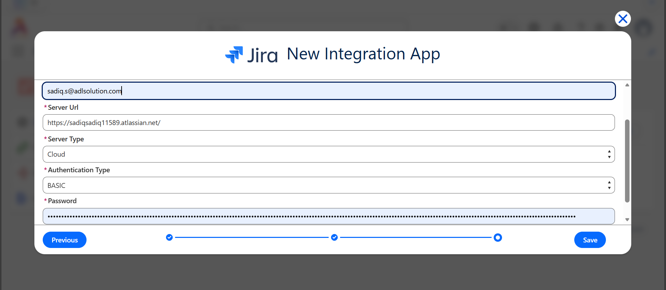
Task: Close the dialog with the X icon
Action: tap(623, 19)
